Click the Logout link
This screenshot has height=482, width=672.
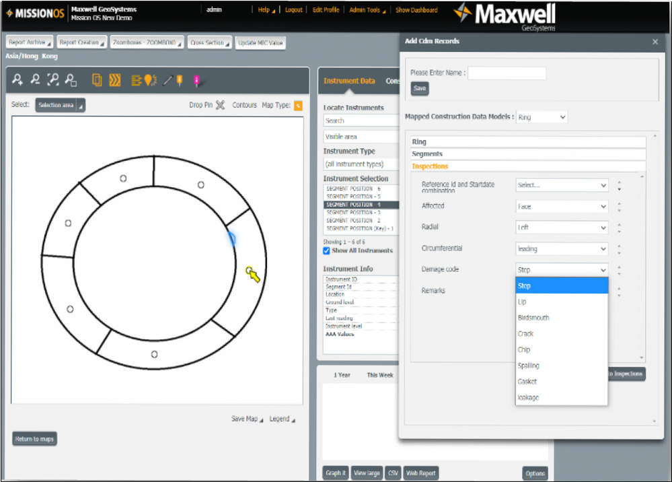coord(293,10)
